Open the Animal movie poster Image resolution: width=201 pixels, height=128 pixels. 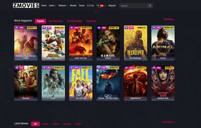click(163, 43)
